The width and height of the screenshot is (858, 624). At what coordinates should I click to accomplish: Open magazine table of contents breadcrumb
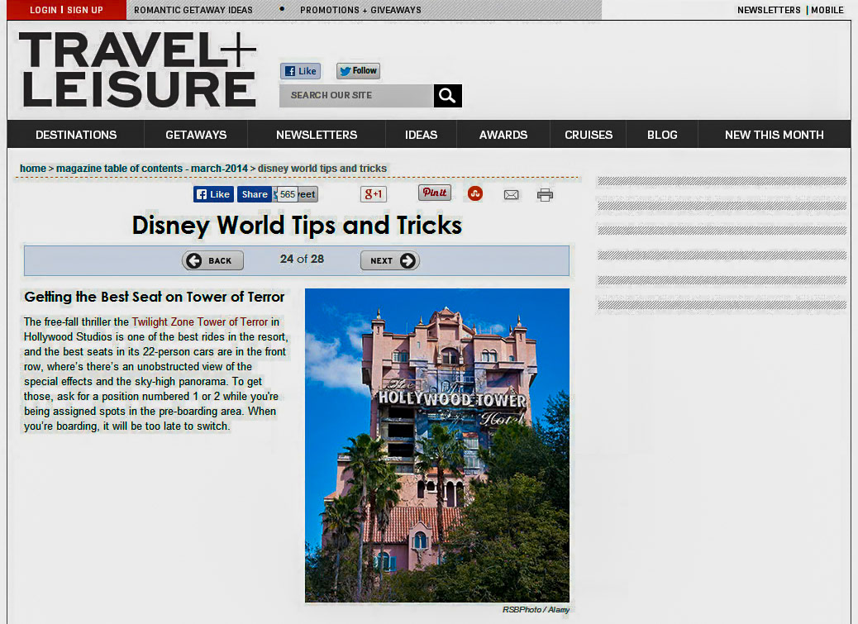click(152, 169)
